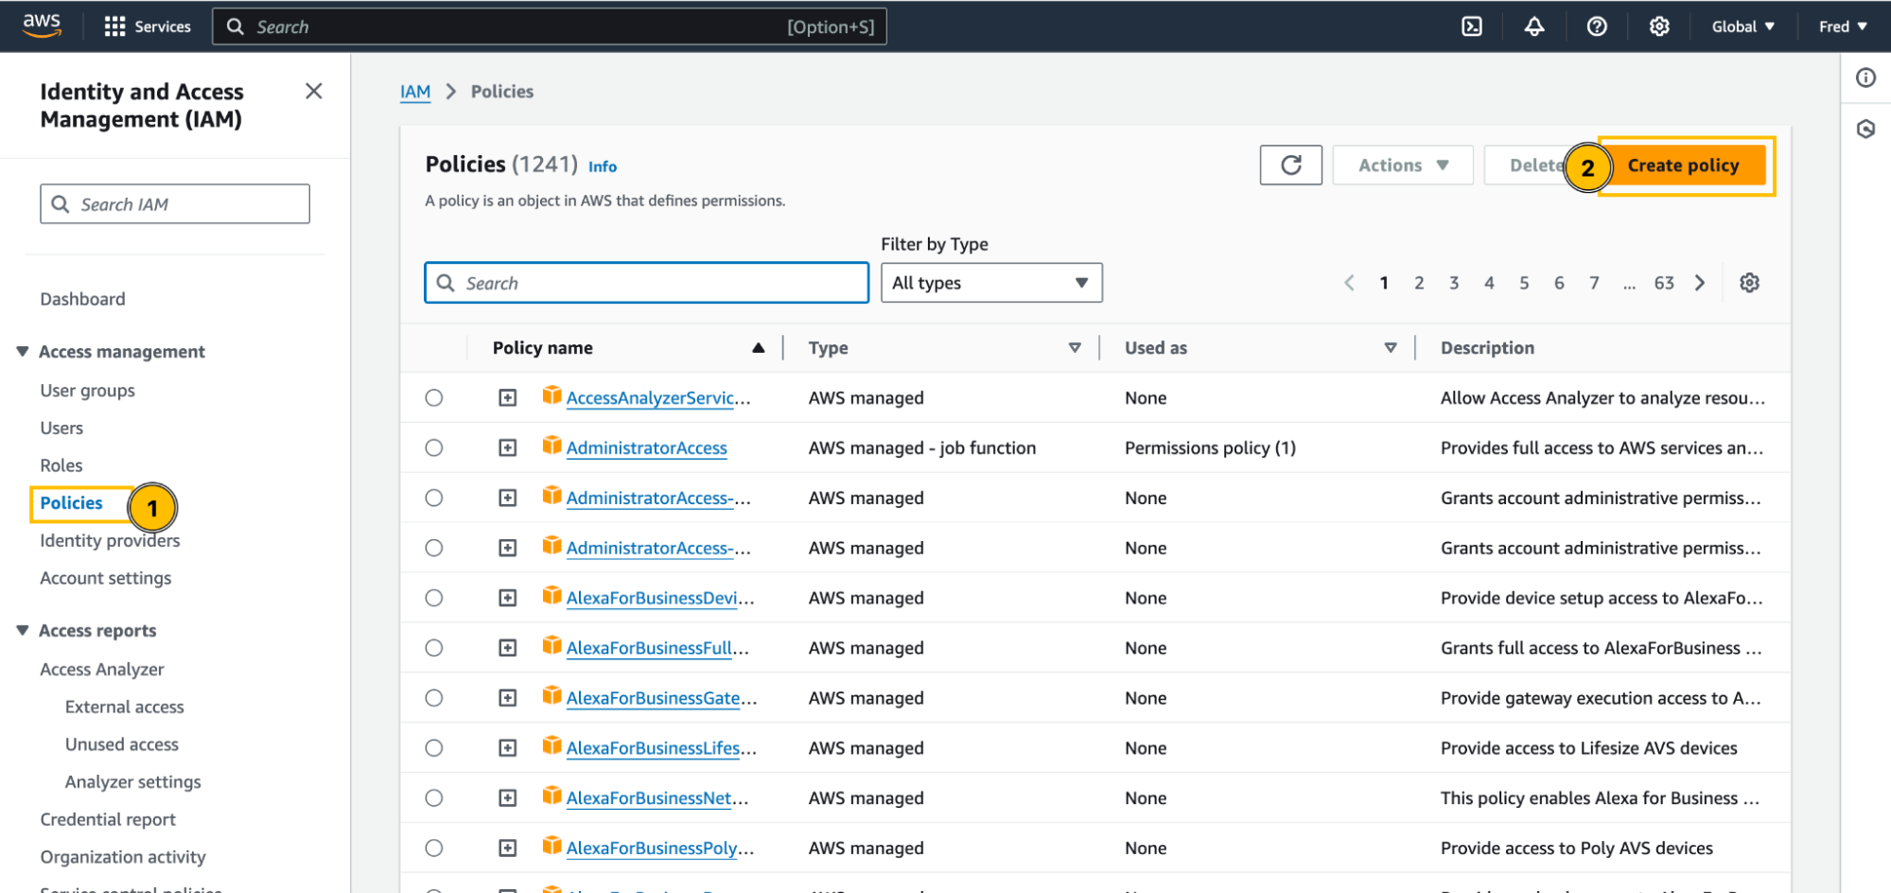Open the Actions dropdown
1891x893 pixels.
1403,166
